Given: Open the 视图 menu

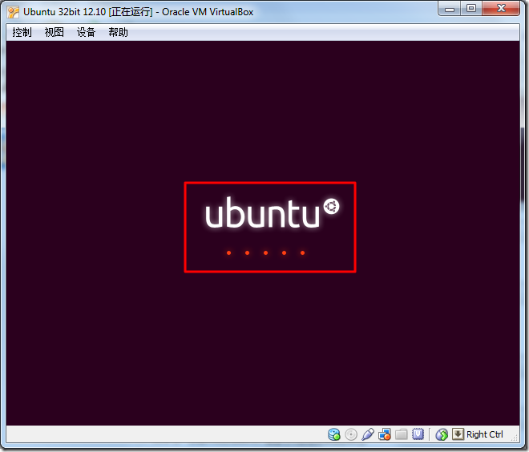Looking at the screenshot, I should pos(54,32).
